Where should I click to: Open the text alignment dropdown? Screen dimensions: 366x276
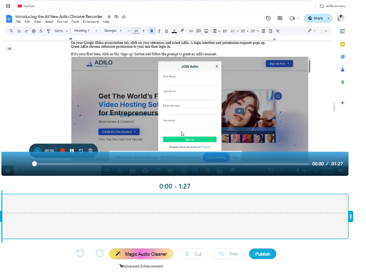217,31
